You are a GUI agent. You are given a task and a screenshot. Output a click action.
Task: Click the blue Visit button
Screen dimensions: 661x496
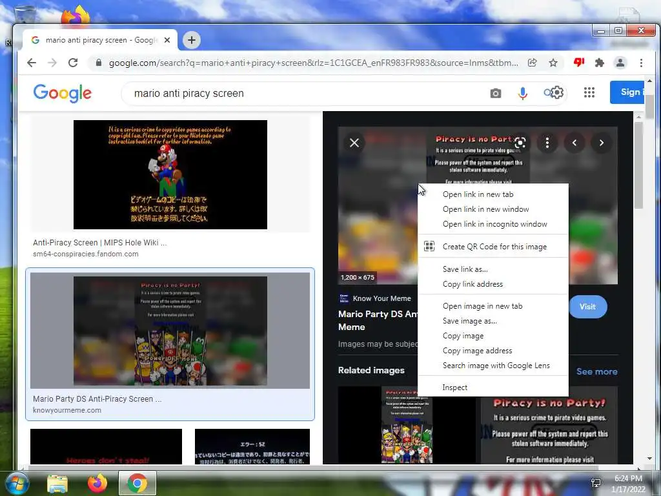click(x=587, y=307)
